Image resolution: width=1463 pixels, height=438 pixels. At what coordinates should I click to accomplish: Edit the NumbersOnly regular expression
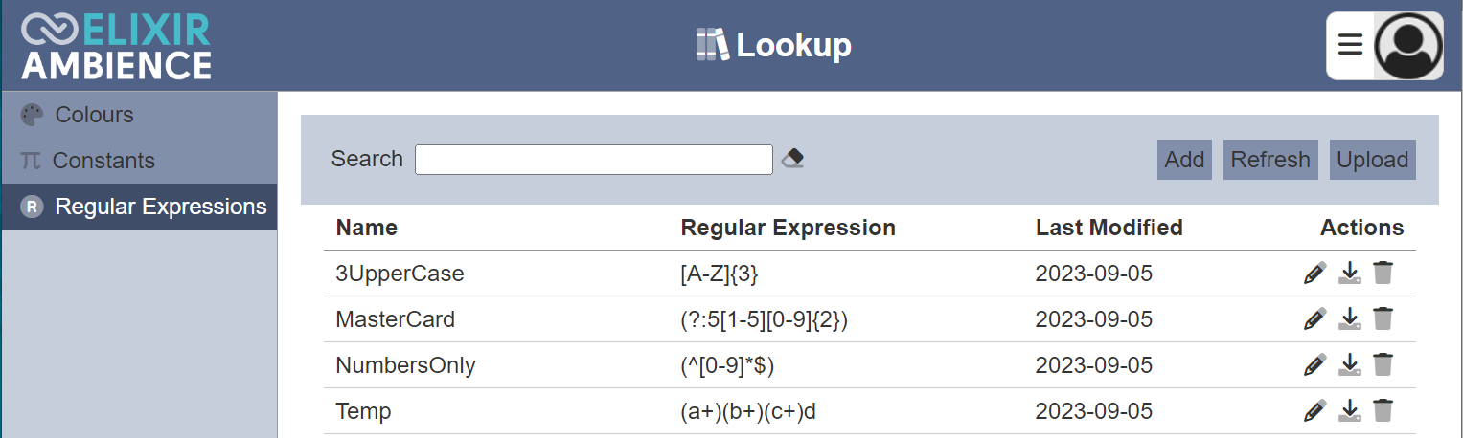1315,365
